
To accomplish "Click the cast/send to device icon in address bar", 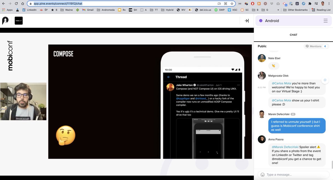I will tap(219, 4).
